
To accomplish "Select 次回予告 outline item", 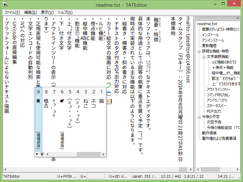I will (214, 122).
